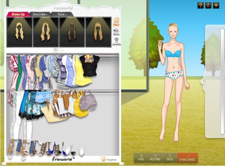Click the plus icon at top right
225x166 pixels.
coord(216,6)
